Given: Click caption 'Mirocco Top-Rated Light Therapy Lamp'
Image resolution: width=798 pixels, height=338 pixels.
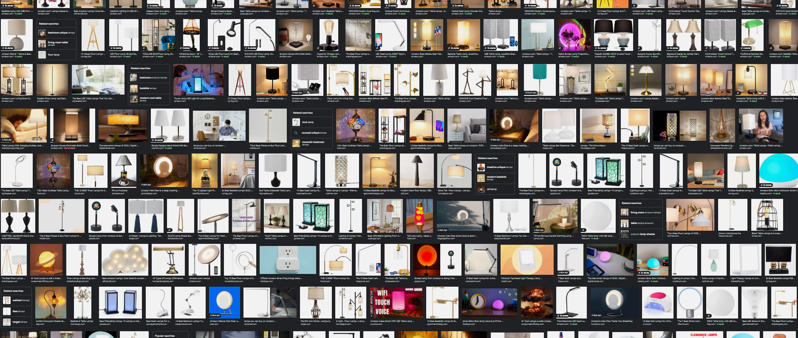Looking at the screenshot, I should tap(521, 278).
